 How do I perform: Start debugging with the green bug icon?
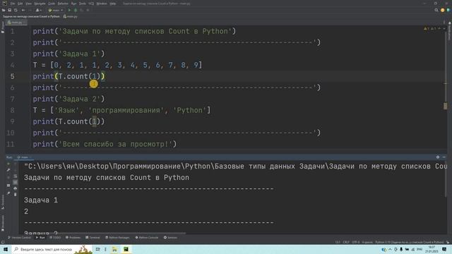click(x=76, y=10)
